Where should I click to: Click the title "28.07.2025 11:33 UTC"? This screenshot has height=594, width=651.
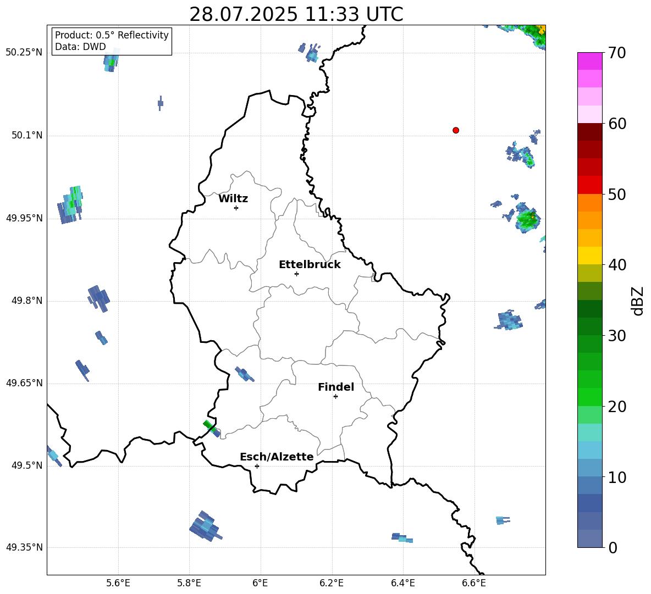(x=296, y=14)
